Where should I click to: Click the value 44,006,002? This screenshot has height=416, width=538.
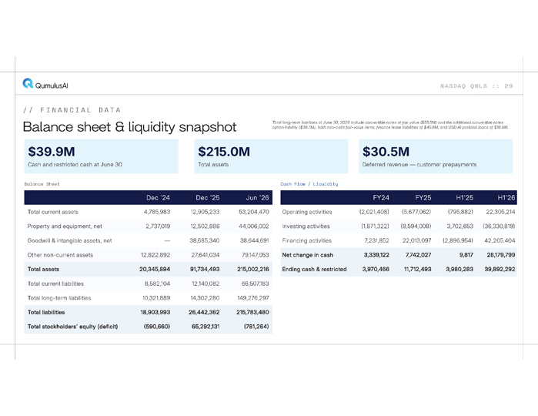tap(254, 226)
